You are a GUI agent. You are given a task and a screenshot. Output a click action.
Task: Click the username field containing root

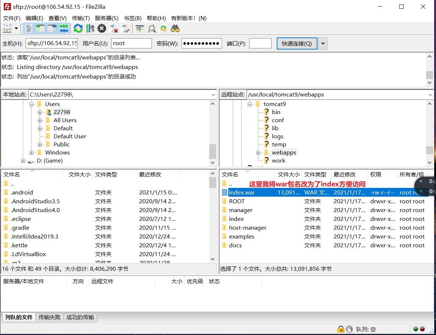tap(131, 43)
